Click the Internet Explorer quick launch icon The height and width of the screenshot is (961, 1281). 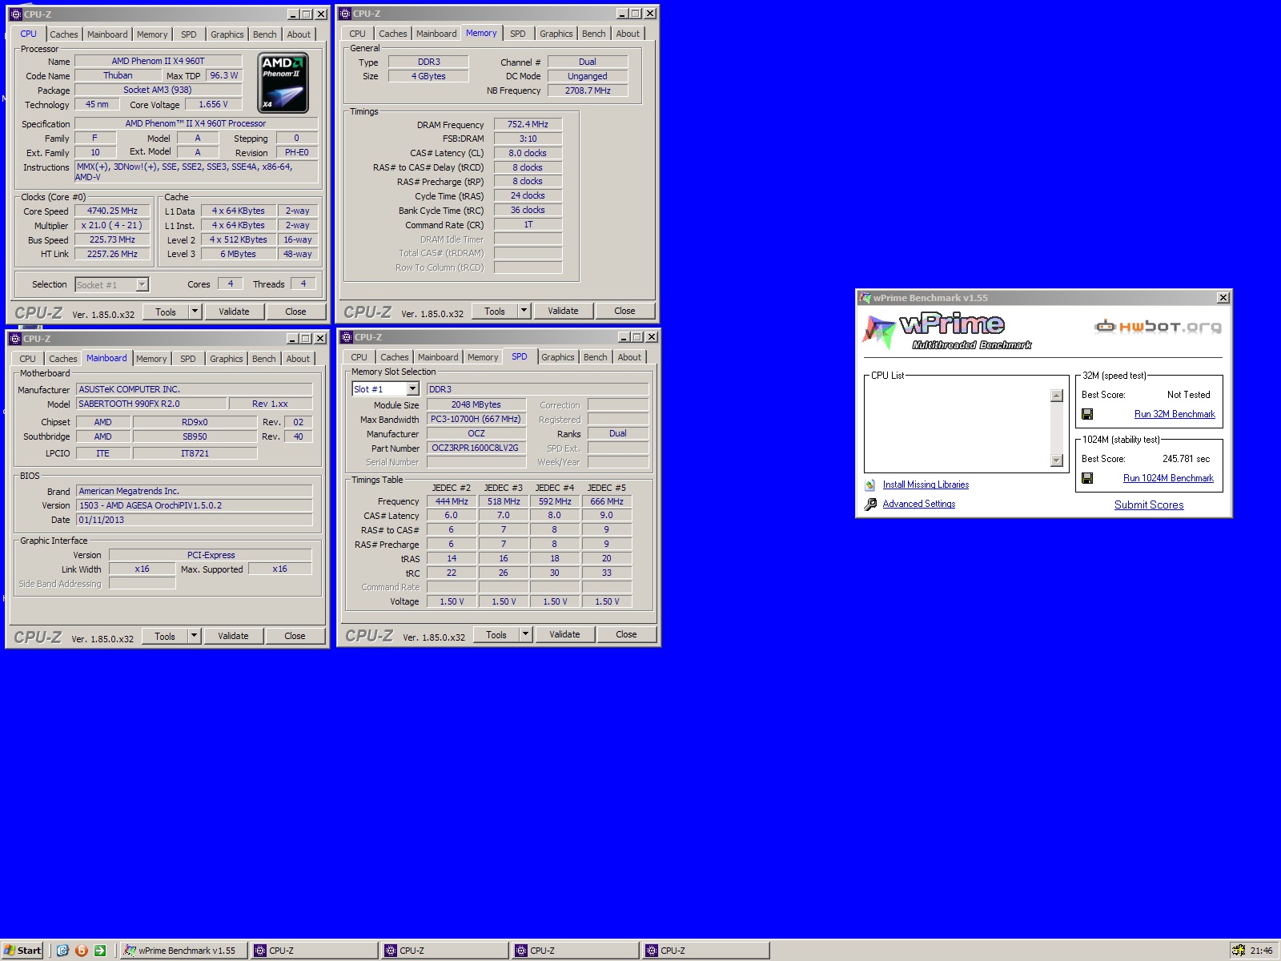(x=62, y=951)
